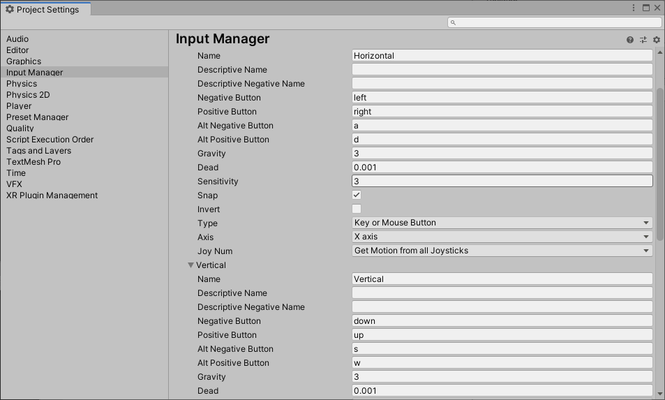This screenshot has height=400, width=665.
Task: Click the Sensitivity field
Action: 502,181
